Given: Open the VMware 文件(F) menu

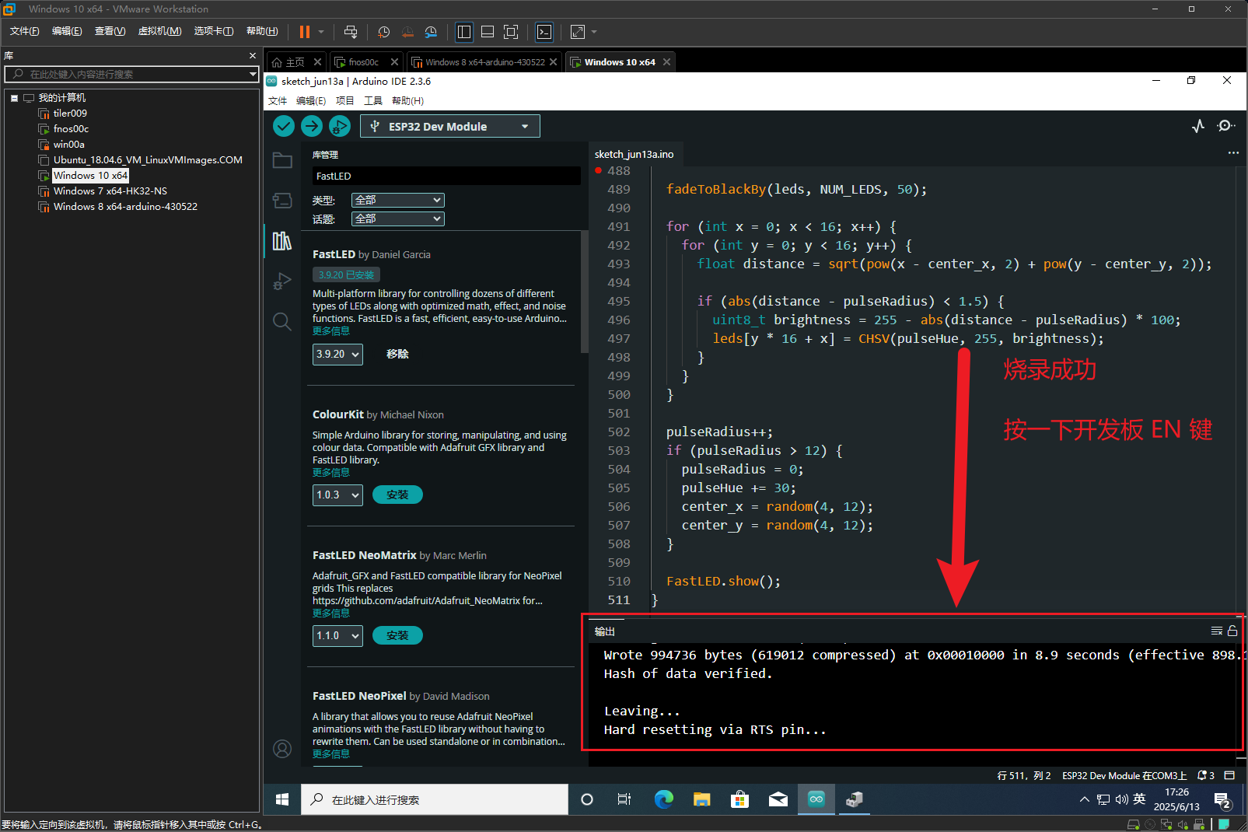Looking at the screenshot, I should point(24,31).
